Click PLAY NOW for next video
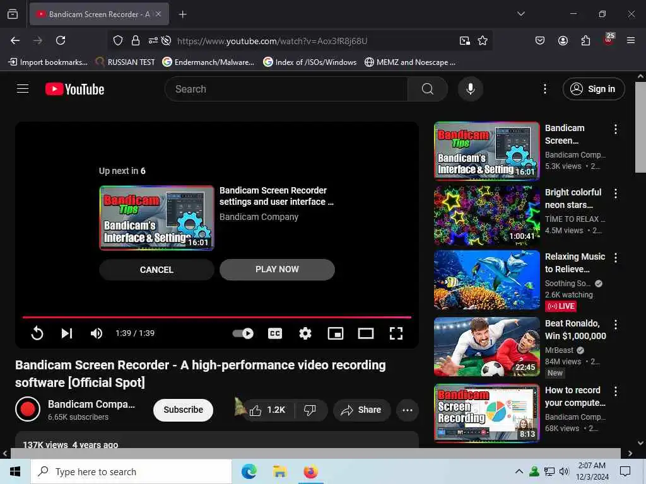646x484 pixels. (x=277, y=270)
